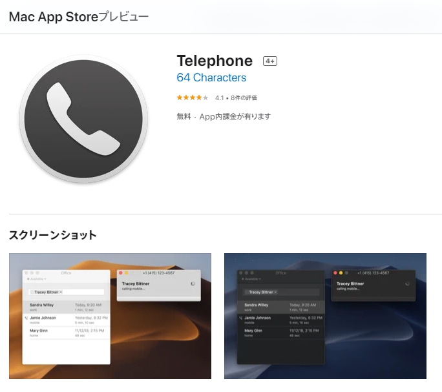Click the Telephone app title
The height and width of the screenshot is (392, 442).
click(x=215, y=61)
